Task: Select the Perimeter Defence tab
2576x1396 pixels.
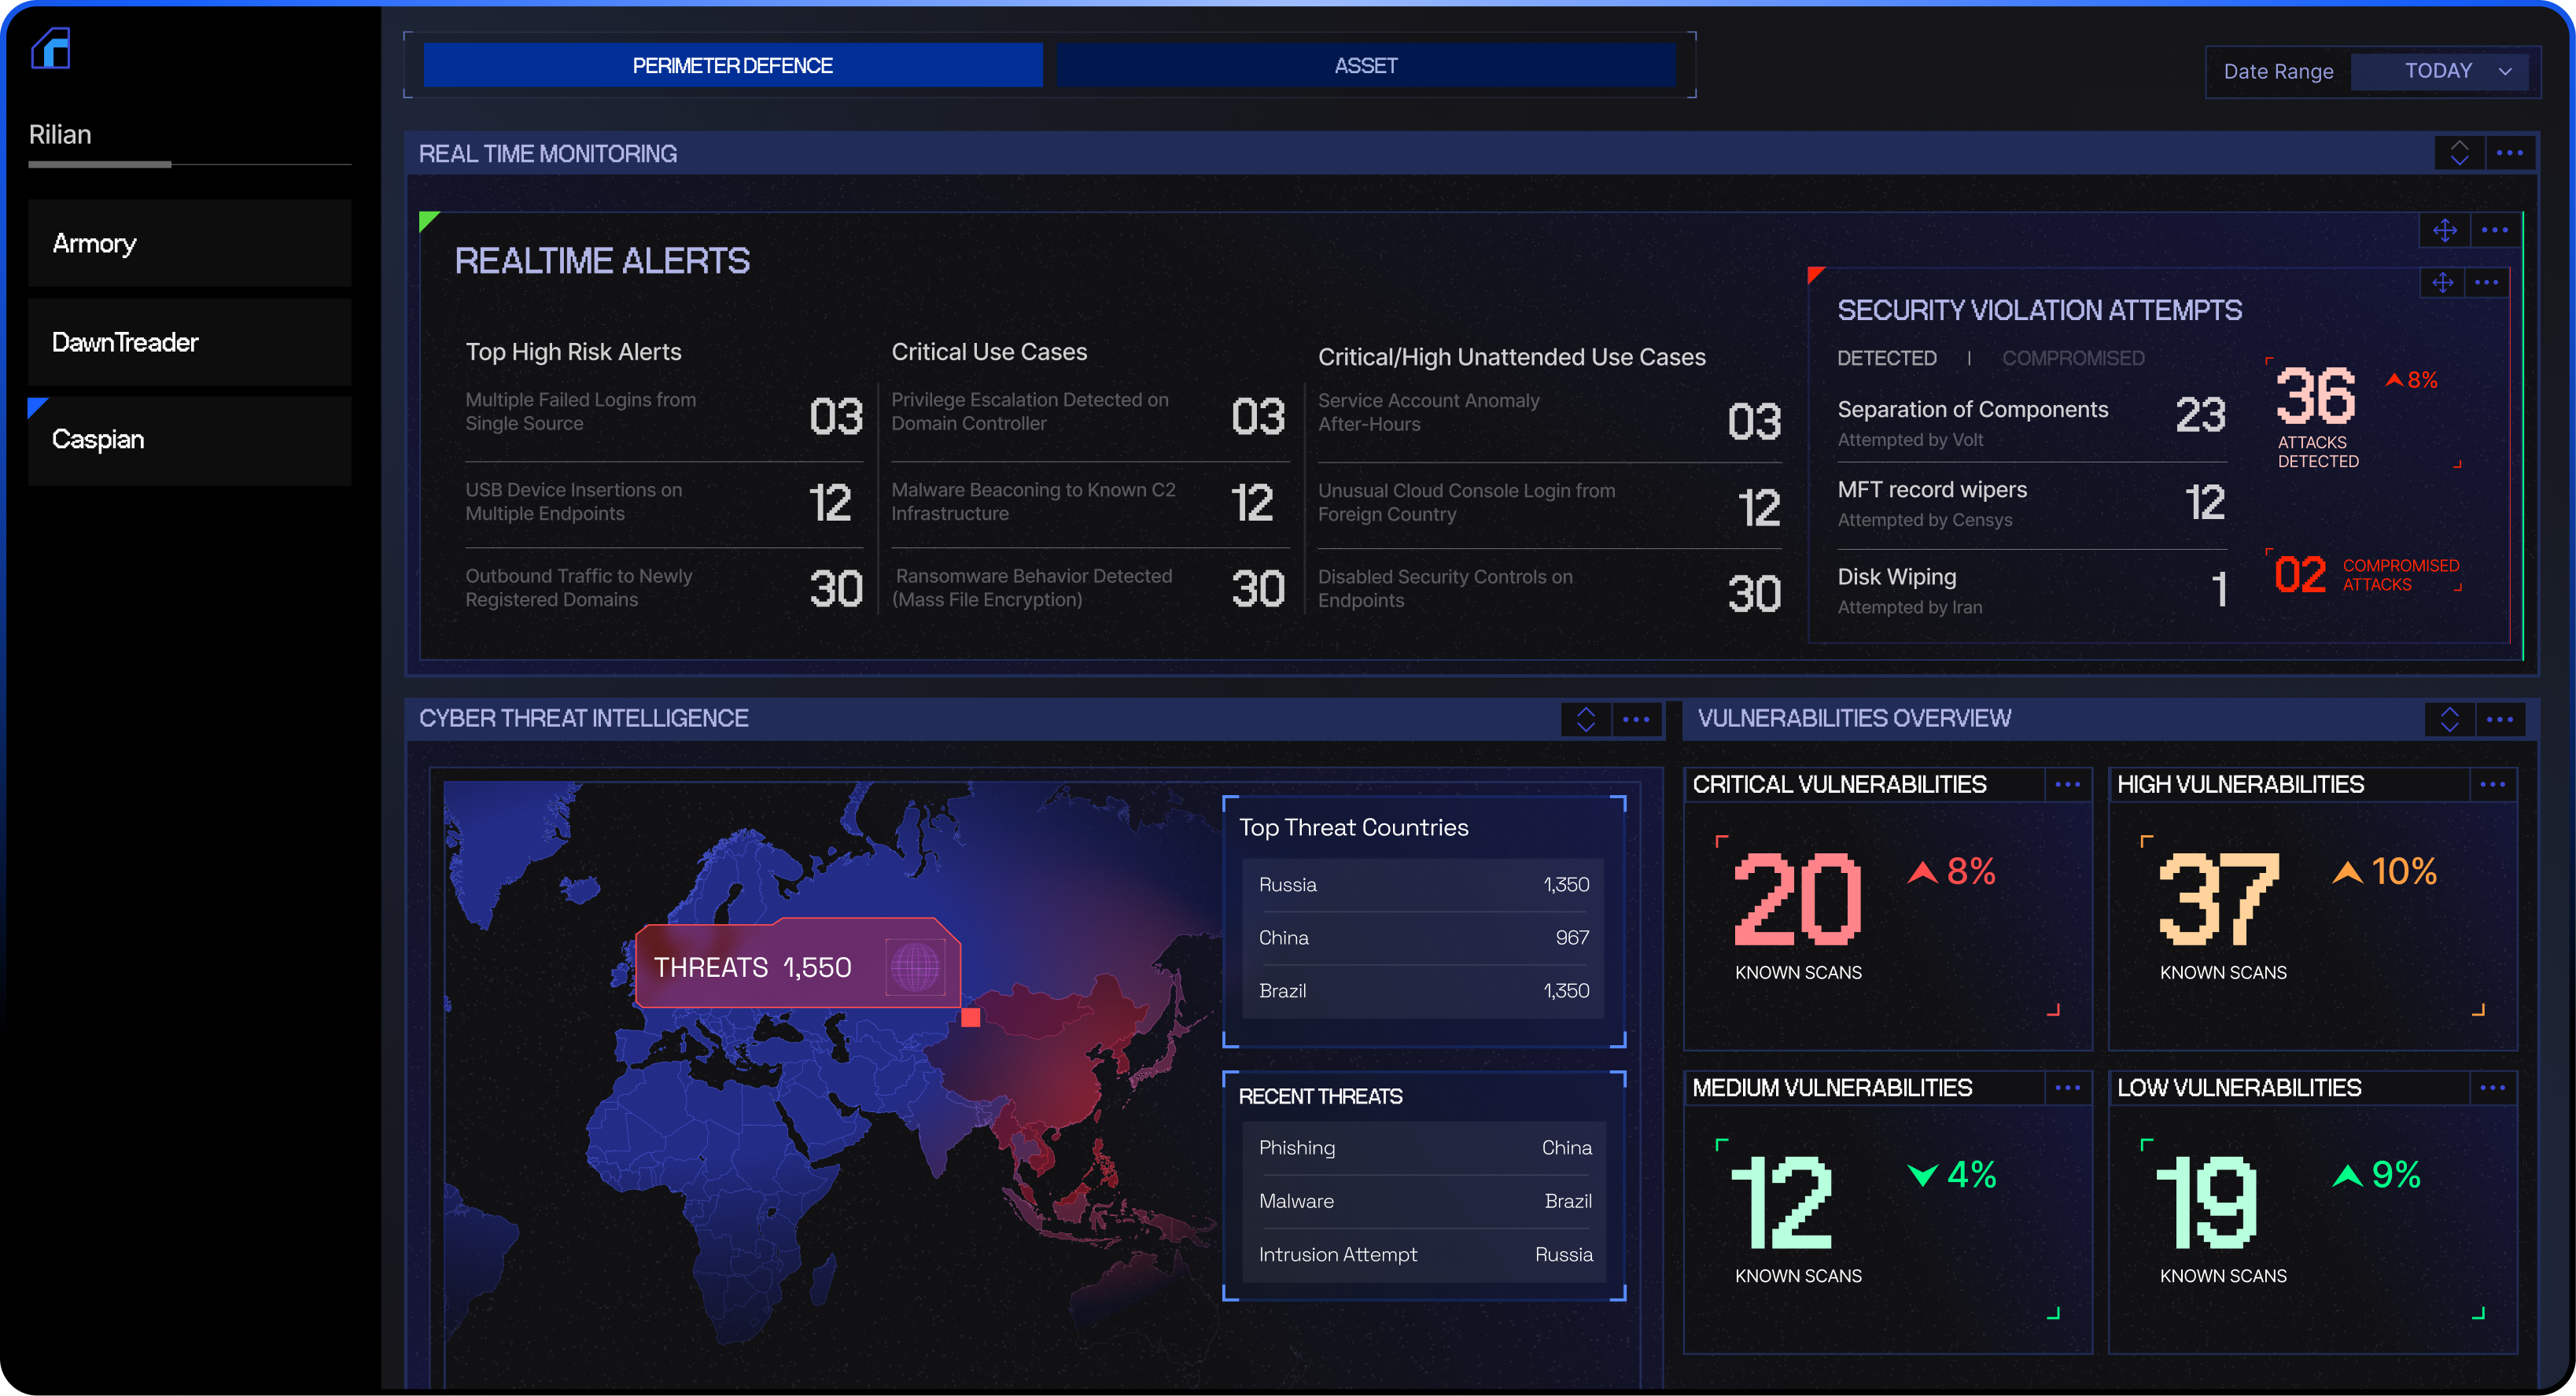Action: (732, 66)
